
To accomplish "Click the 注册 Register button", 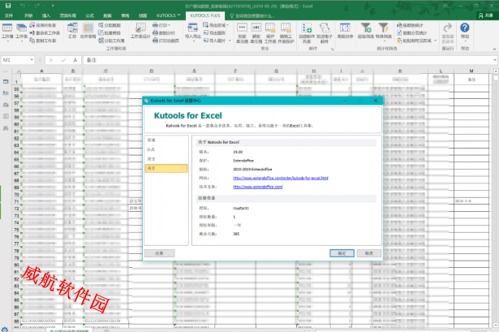I will [x=159, y=253].
